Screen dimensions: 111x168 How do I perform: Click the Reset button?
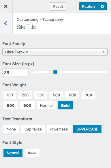click(x=58, y=7)
